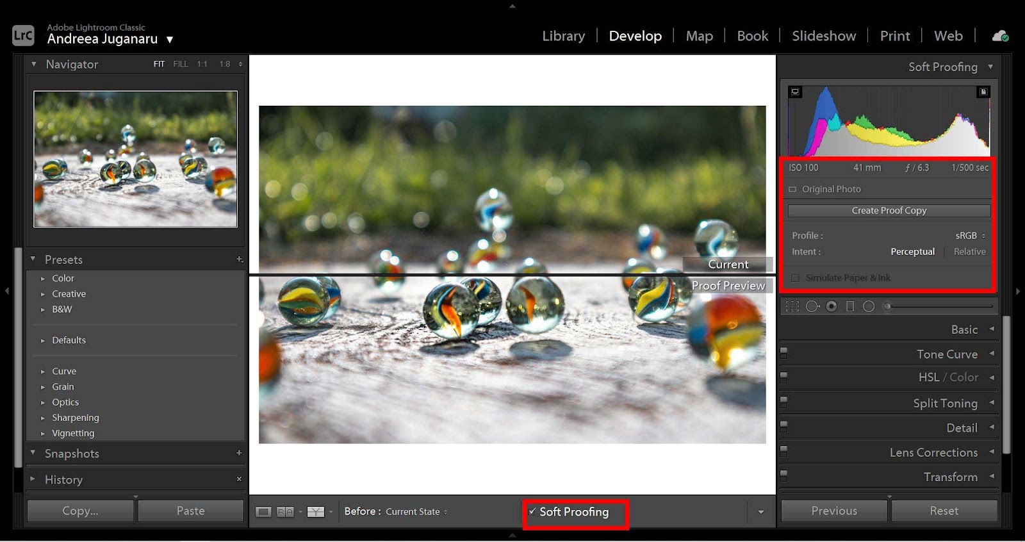Viewport: 1025px width, 542px height.
Task: Open the Web module
Action: tap(948, 36)
